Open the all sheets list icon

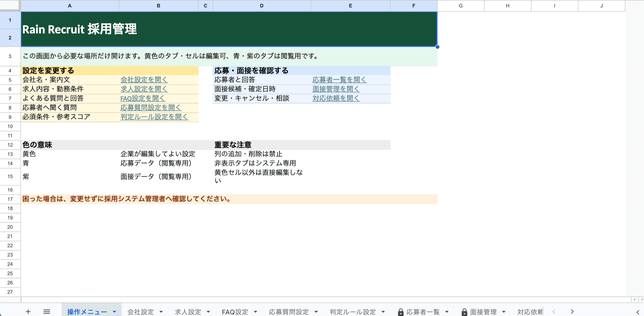click(47, 311)
